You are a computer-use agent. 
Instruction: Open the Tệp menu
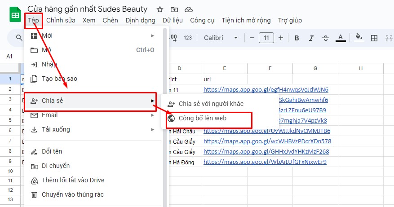pyautogui.click(x=33, y=20)
